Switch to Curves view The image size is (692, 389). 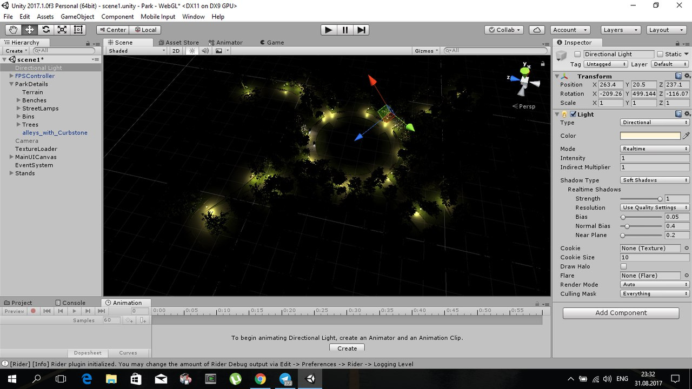128,353
